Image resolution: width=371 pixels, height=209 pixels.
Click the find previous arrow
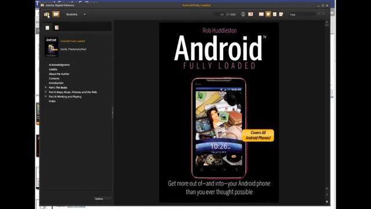319,14
